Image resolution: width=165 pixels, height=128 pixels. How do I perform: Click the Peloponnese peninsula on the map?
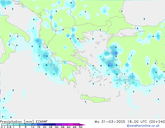(68, 72)
